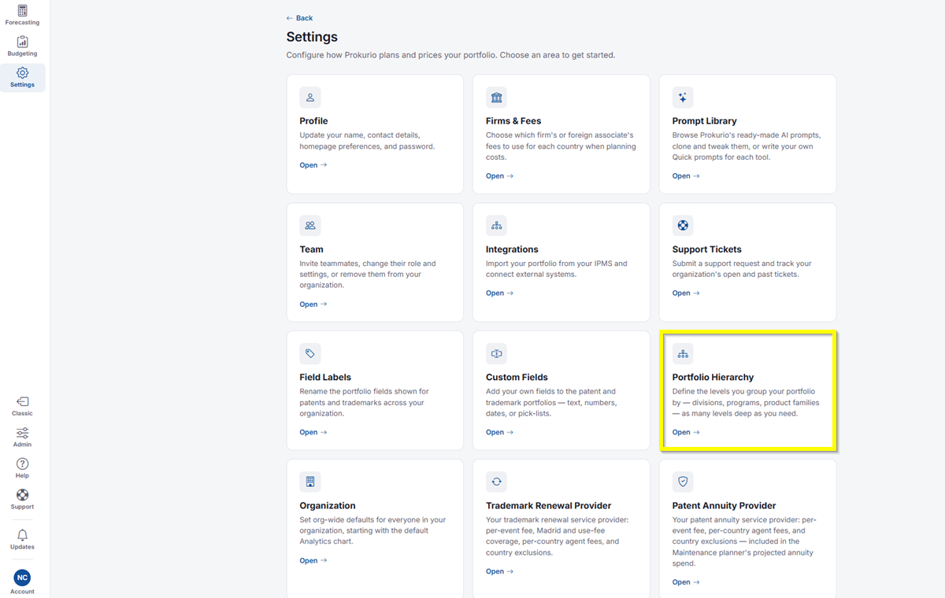Screen dimensions: 945x598
Task: Click the Organization building icon
Action: [310, 482]
